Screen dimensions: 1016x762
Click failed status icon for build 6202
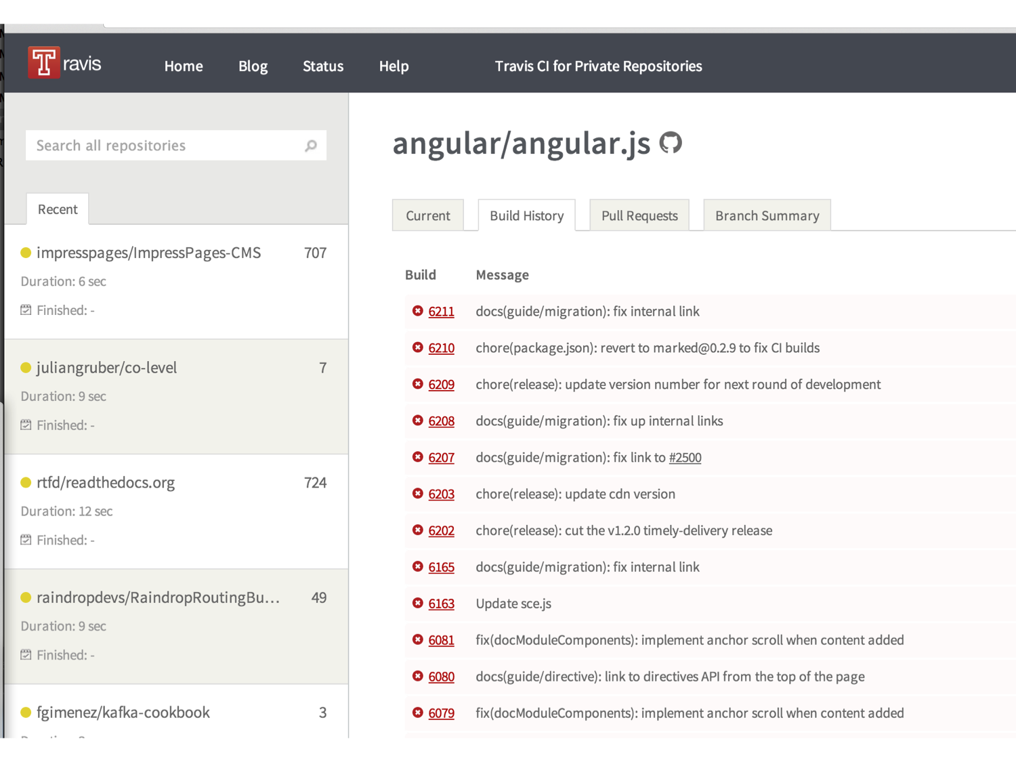coord(418,530)
